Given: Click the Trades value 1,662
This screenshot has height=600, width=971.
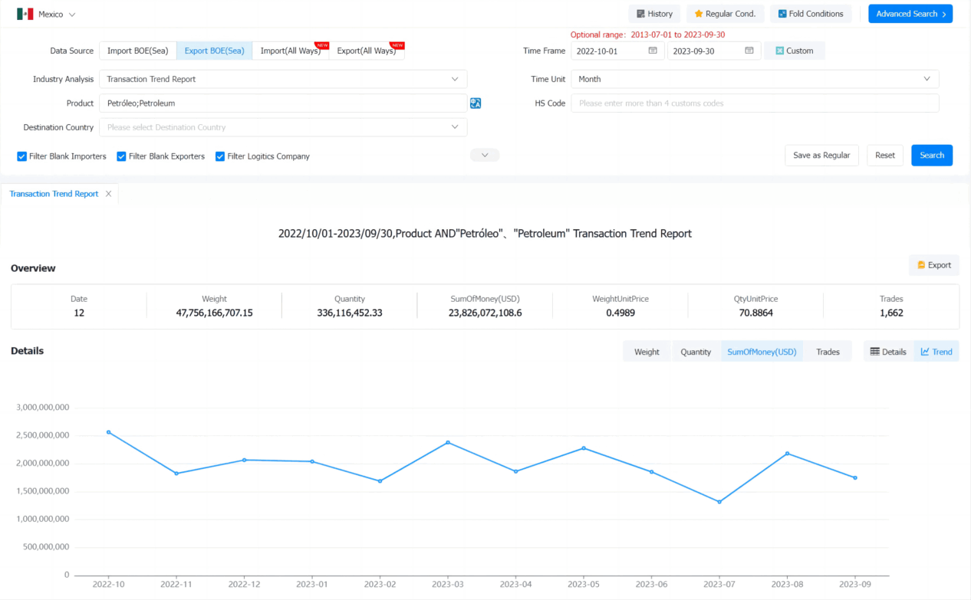Looking at the screenshot, I should [x=891, y=313].
